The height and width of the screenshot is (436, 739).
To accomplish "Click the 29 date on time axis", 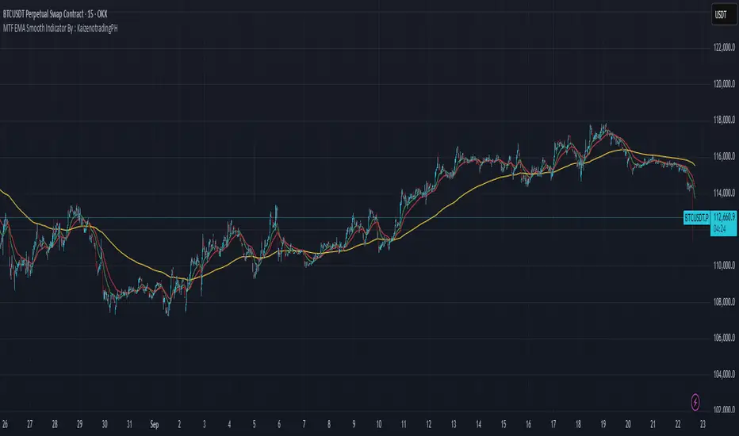I will pyautogui.click(x=79, y=425).
